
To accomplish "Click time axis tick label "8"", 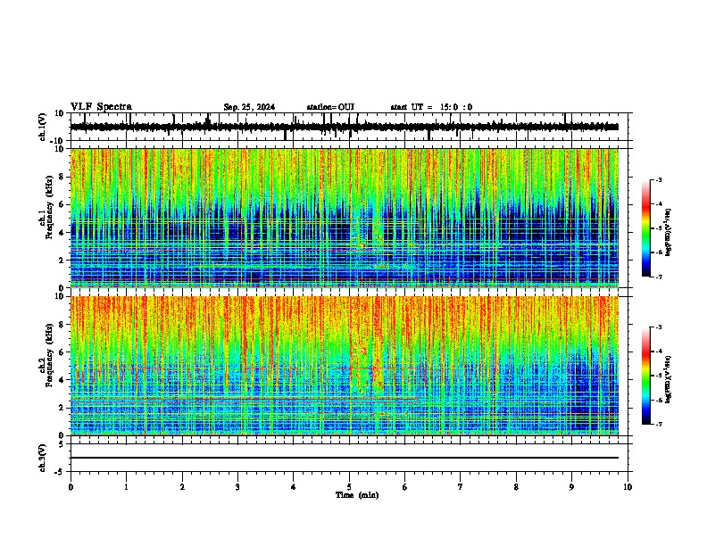I will coord(516,487).
